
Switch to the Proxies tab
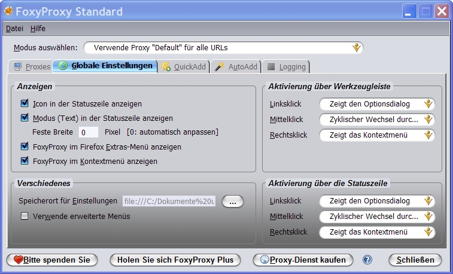[31, 66]
